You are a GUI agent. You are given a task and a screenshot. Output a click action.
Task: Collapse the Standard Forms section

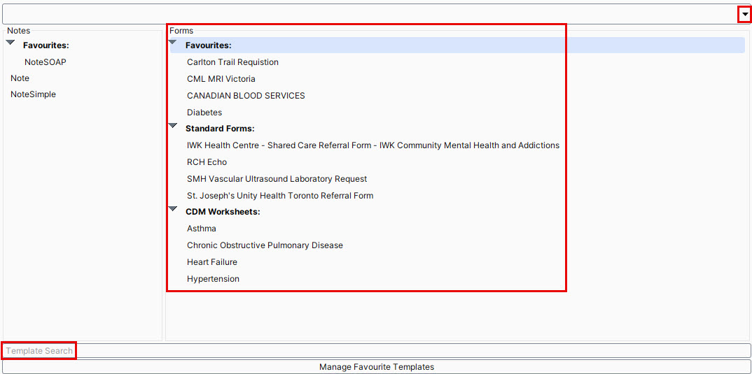pyautogui.click(x=173, y=126)
